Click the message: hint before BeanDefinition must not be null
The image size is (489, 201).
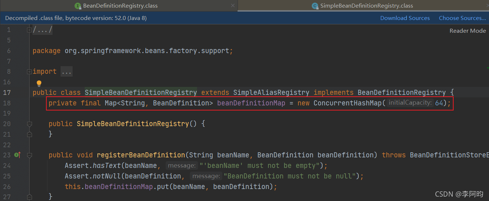[206, 176]
